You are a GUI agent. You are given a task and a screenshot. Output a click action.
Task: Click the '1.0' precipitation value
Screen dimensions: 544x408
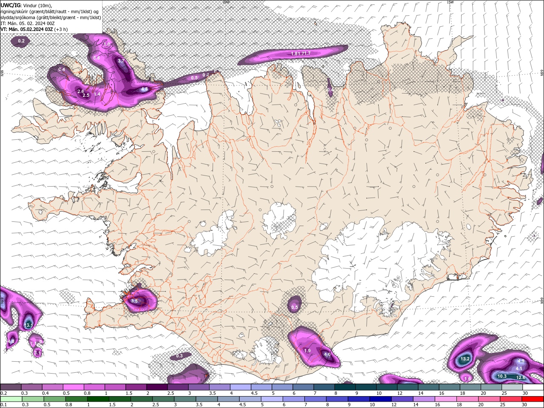click(x=107, y=44)
